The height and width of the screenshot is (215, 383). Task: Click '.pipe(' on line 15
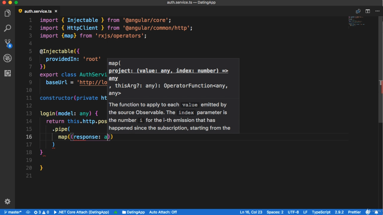(x=61, y=129)
